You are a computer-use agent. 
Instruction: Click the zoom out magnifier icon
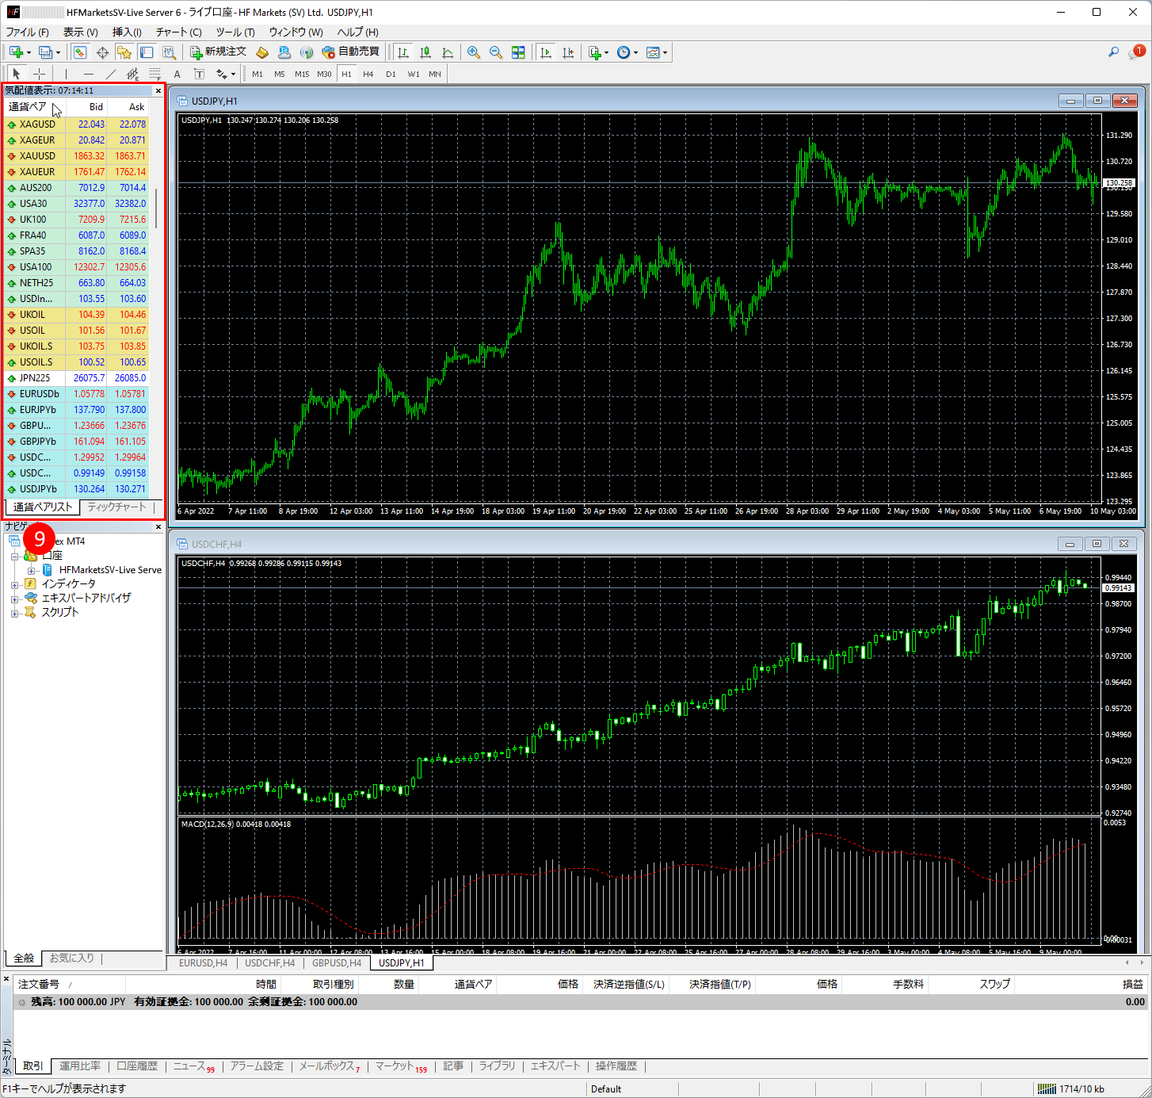click(x=496, y=52)
